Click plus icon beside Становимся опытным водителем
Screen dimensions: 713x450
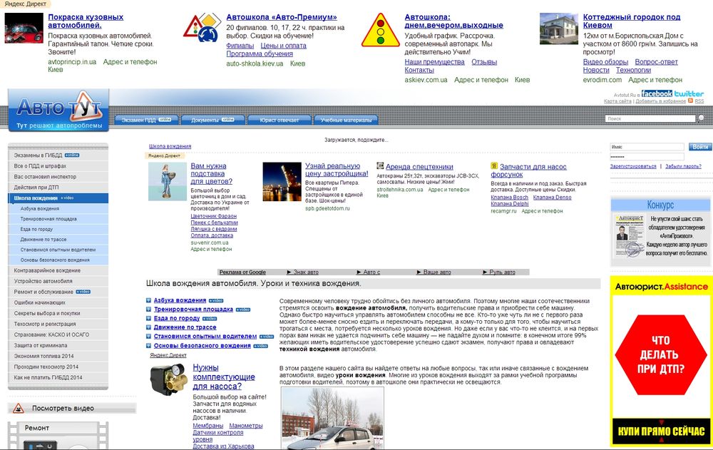[149, 336]
